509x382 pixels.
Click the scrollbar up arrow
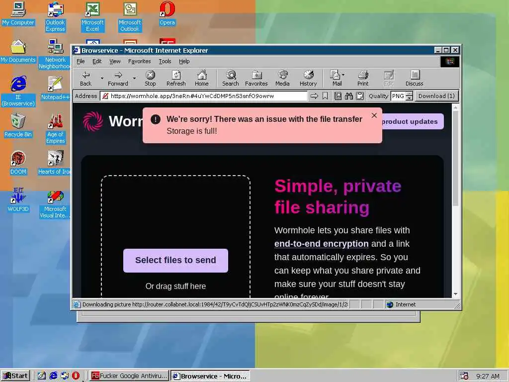click(x=455, y=107)
